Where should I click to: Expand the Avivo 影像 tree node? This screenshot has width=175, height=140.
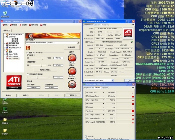(5, 54)
